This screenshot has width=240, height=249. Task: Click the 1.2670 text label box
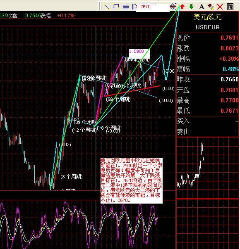tap(152, 7)
